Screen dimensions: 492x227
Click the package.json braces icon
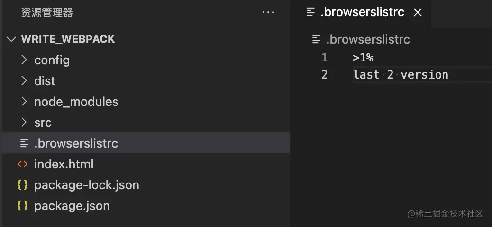click(x=23, y=206)
